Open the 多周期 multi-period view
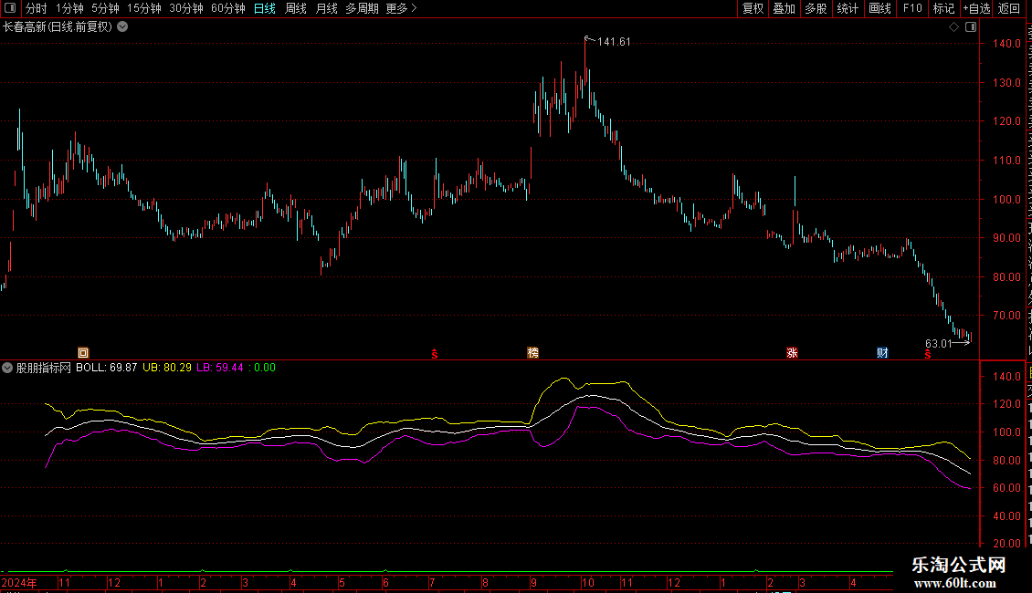 click(x=362, y=8)
